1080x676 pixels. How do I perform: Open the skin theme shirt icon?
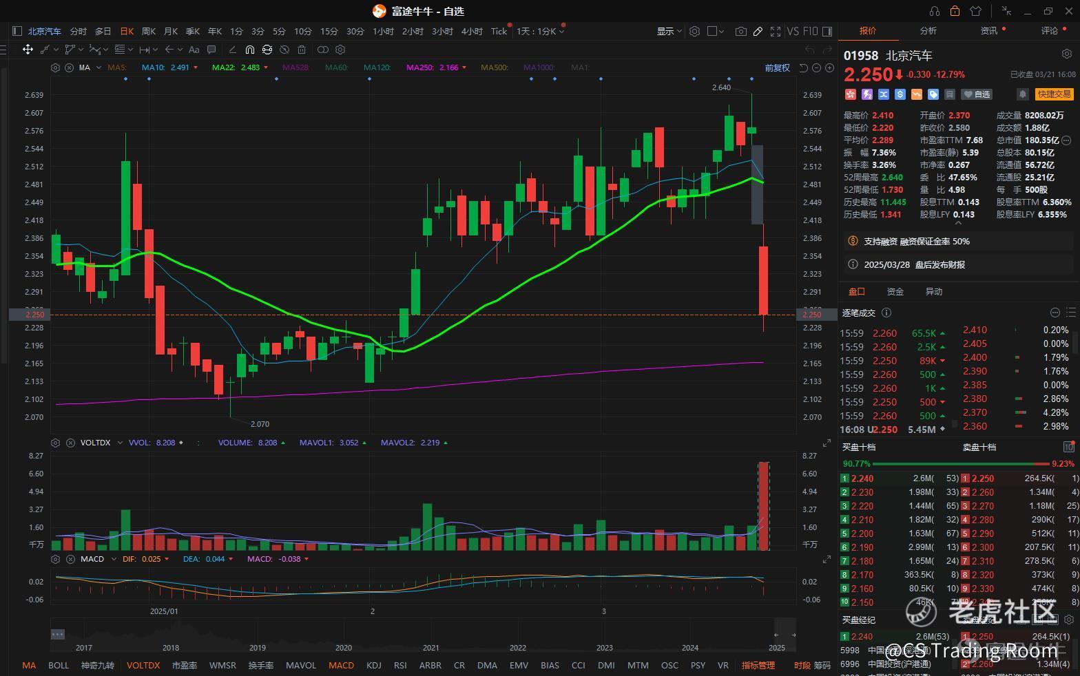[x=975, y=11]
